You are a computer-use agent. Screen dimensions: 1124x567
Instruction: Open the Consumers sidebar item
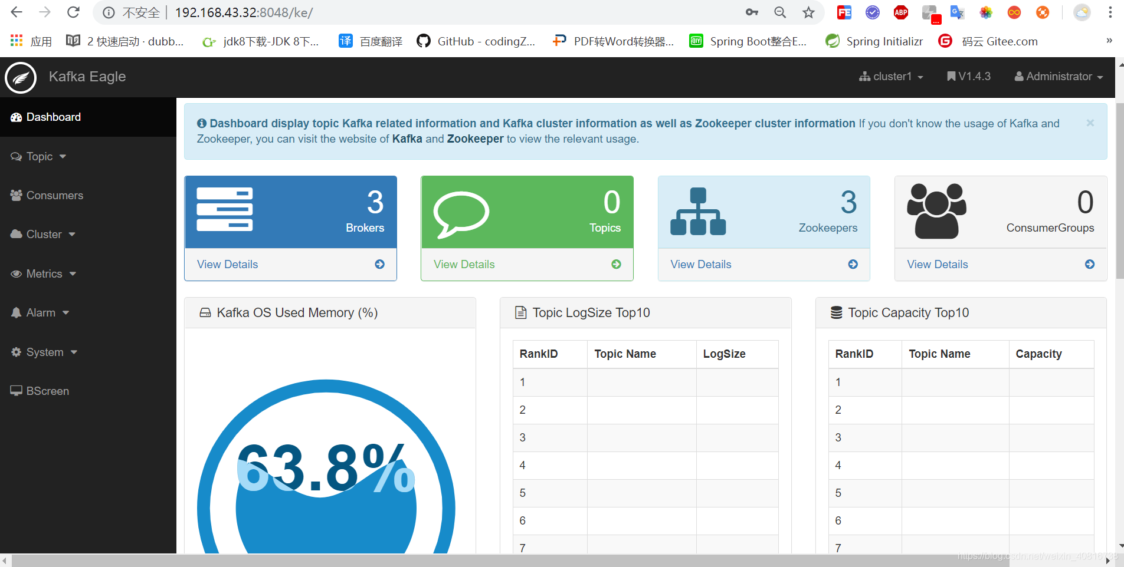pos(88,195)
